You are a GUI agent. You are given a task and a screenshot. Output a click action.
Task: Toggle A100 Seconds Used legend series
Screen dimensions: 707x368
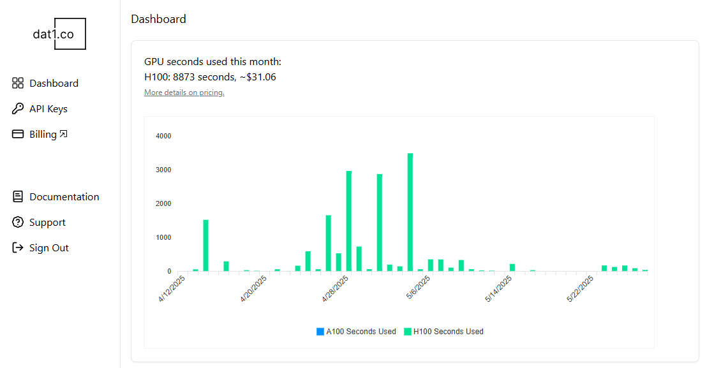pyautogui.click(x=361, y=332)
